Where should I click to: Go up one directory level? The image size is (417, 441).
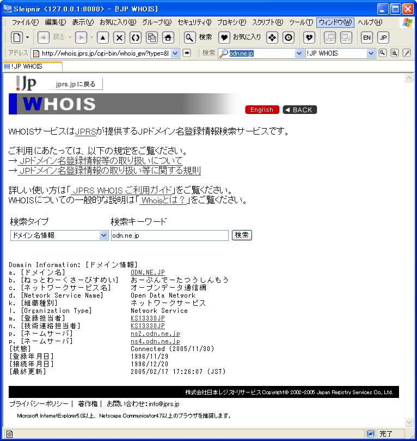103,38
